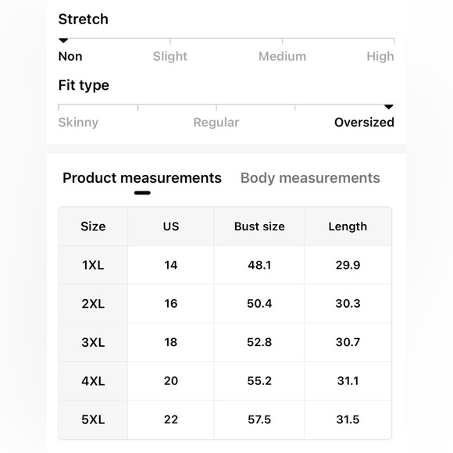Click the Length column header
453x453 pixels.
[348, 226]
